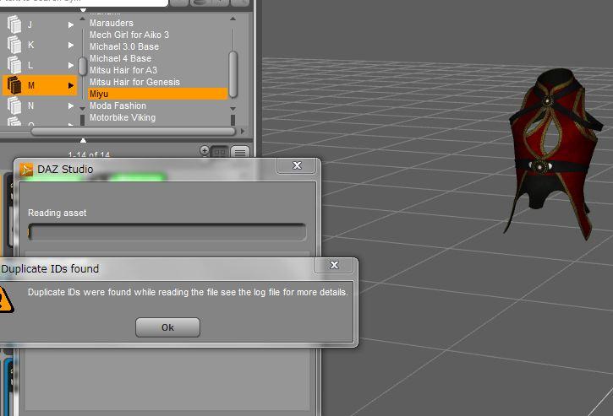Click the L category folder icon
Screen dimensions: 613x416
pos(14,65)
